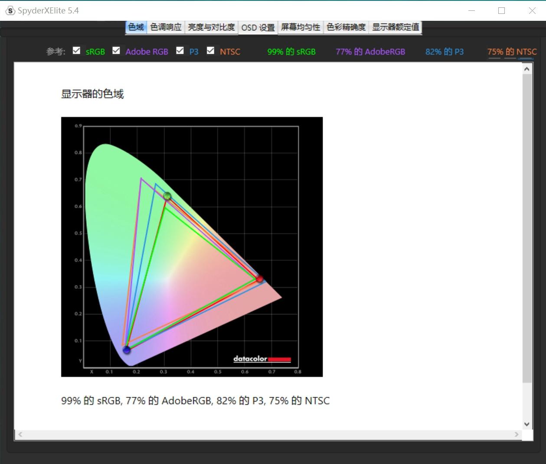This screenshot has width=546, height=464.
Task: Open the 屏幕均匀性 tab
Action: [300, 27]
